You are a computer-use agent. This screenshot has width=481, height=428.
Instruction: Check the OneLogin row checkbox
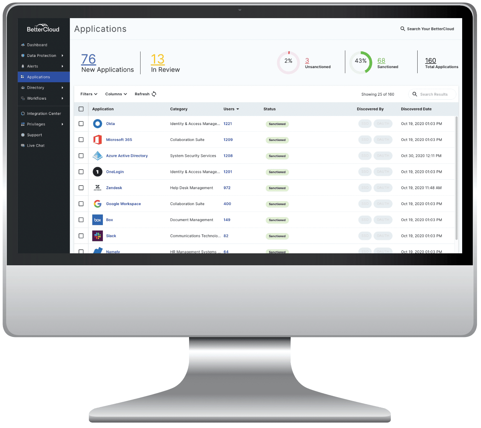[x=81, y=172]
